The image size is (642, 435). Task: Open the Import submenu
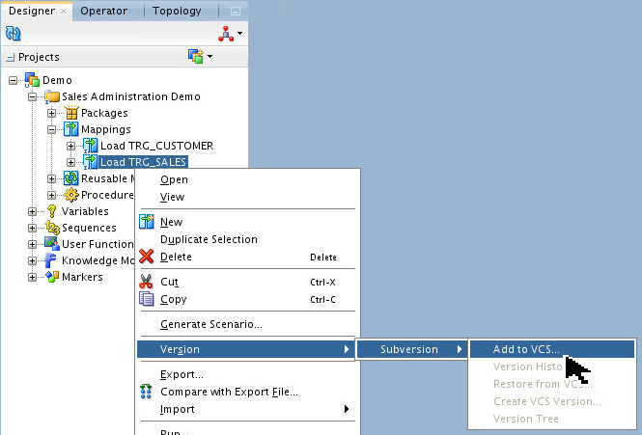pyautogui.click(x=248, y=409)
